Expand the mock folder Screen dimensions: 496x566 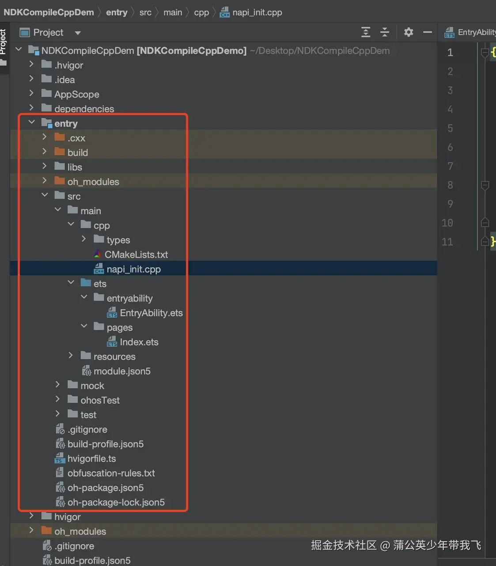[x=57, y=385]
